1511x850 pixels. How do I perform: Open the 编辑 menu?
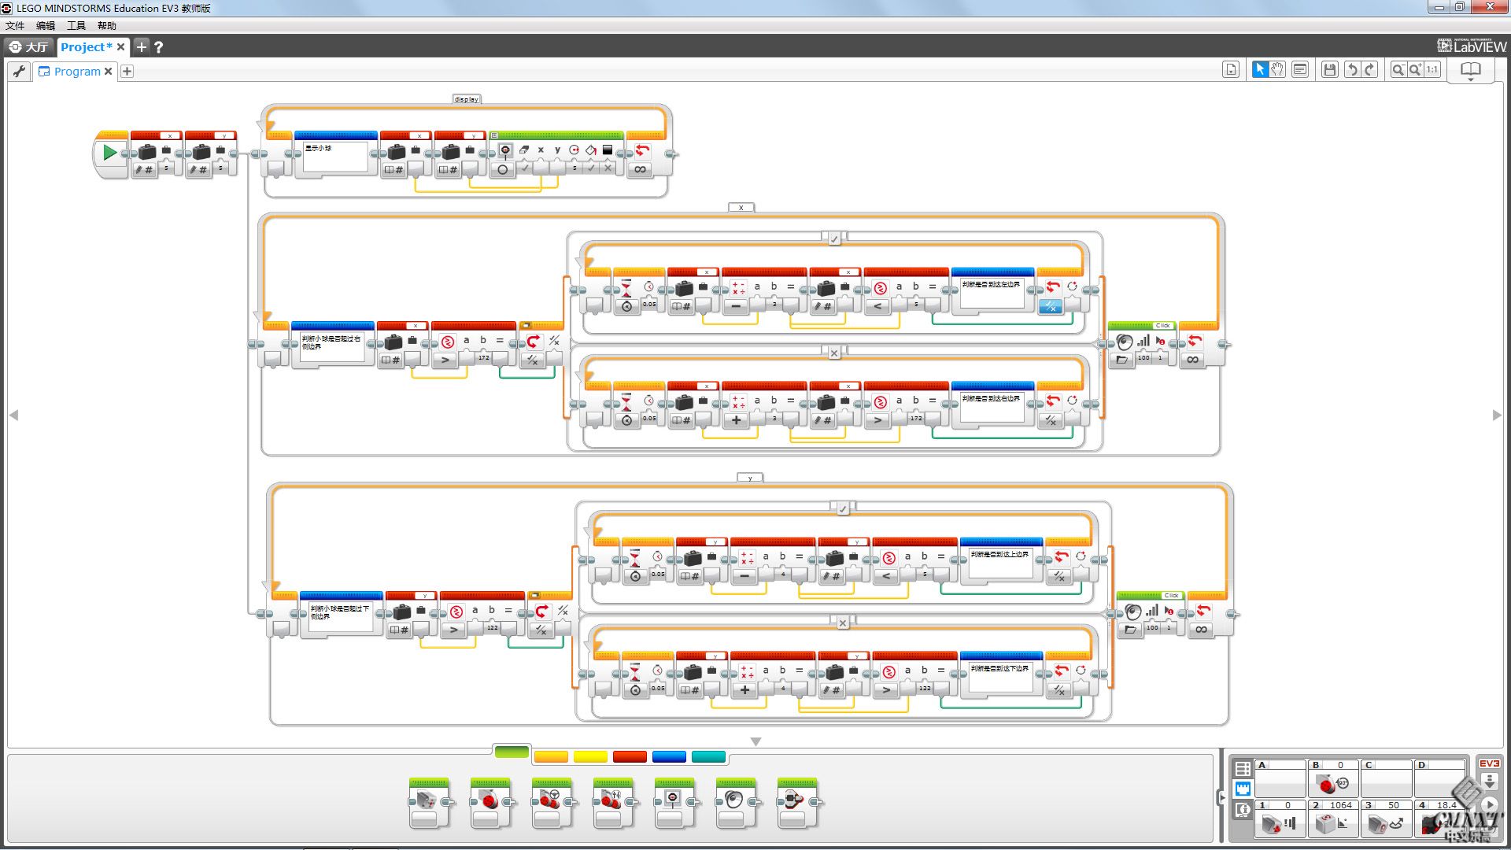pyautogui.click(x=46, y=25)
